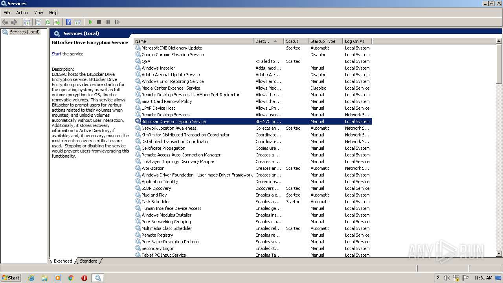Sort by the Name column header

pyautogui.click(x=193, y=41)
